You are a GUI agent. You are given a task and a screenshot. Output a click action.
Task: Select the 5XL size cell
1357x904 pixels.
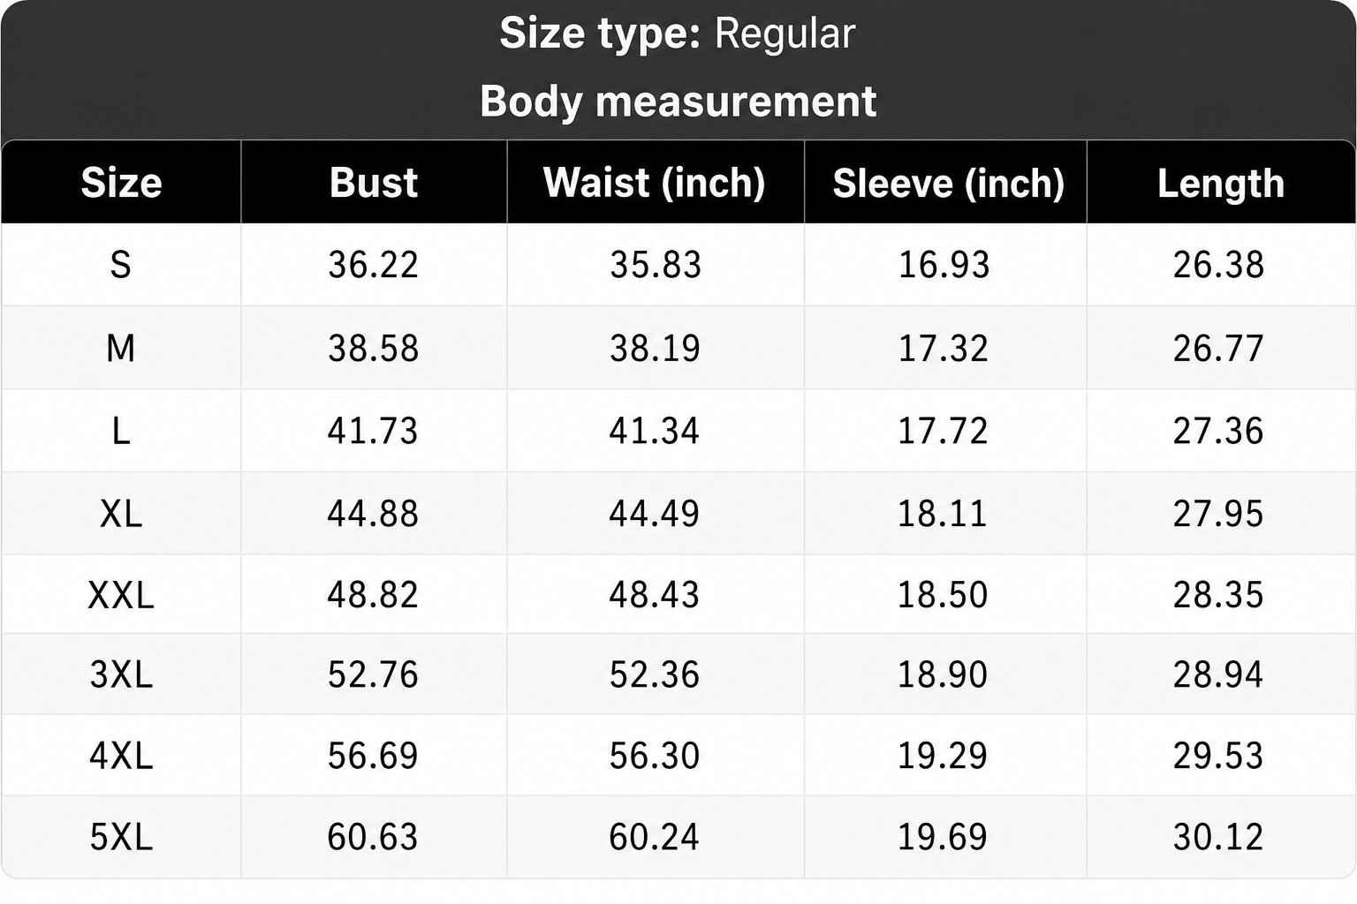tap(121, 836)
